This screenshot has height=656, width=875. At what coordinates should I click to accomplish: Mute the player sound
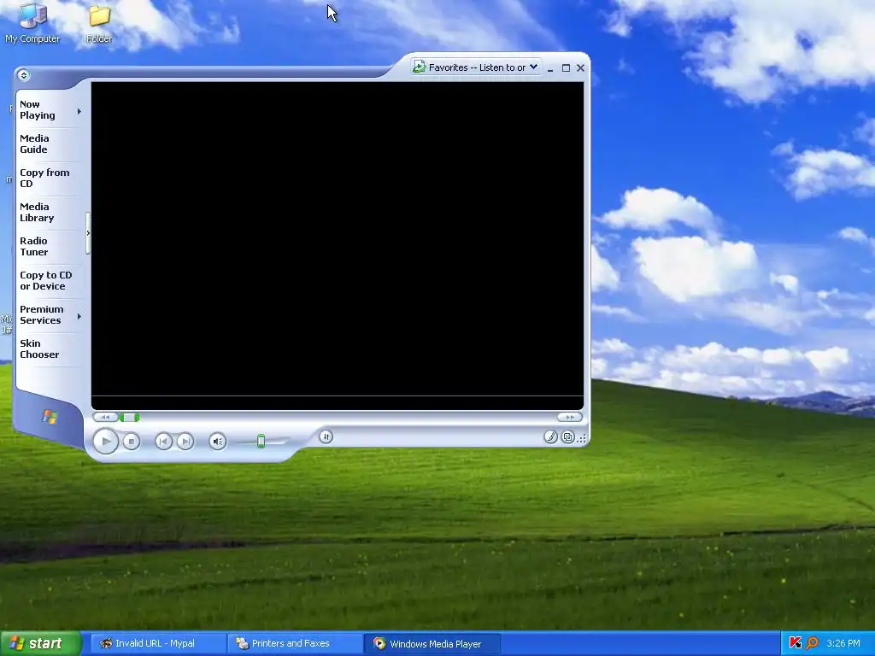pos(218,442)
